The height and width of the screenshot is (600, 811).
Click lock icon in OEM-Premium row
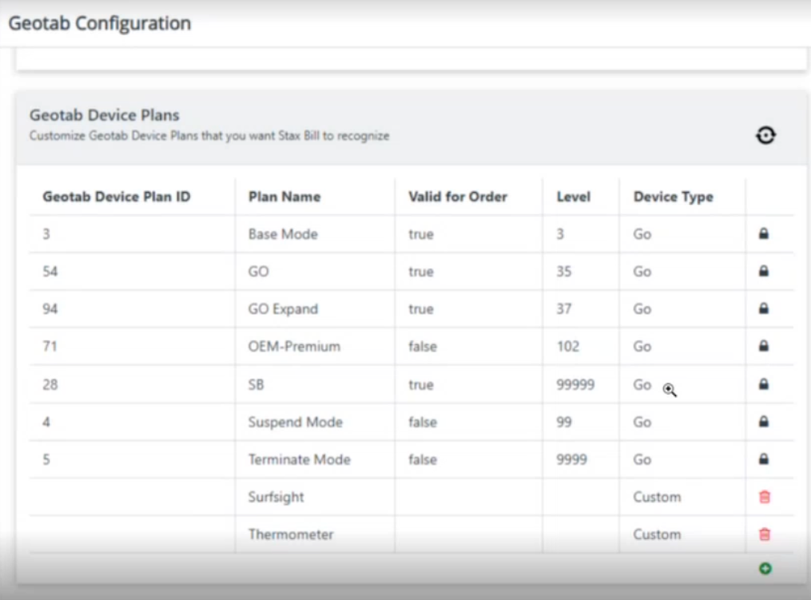click(763, 346)
